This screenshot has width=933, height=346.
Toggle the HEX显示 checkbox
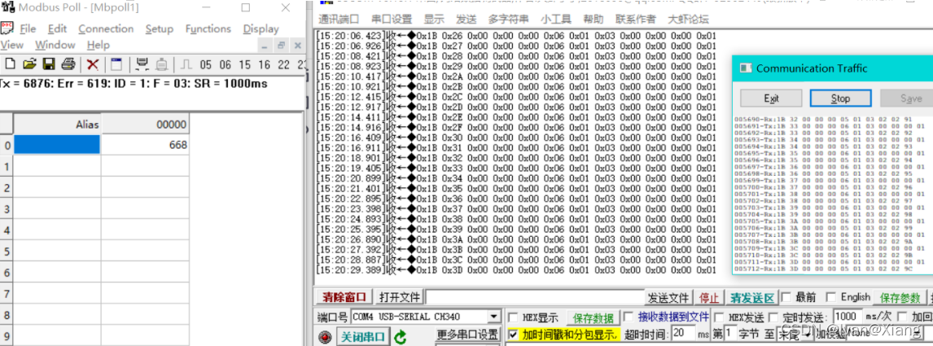coord(512,318)
